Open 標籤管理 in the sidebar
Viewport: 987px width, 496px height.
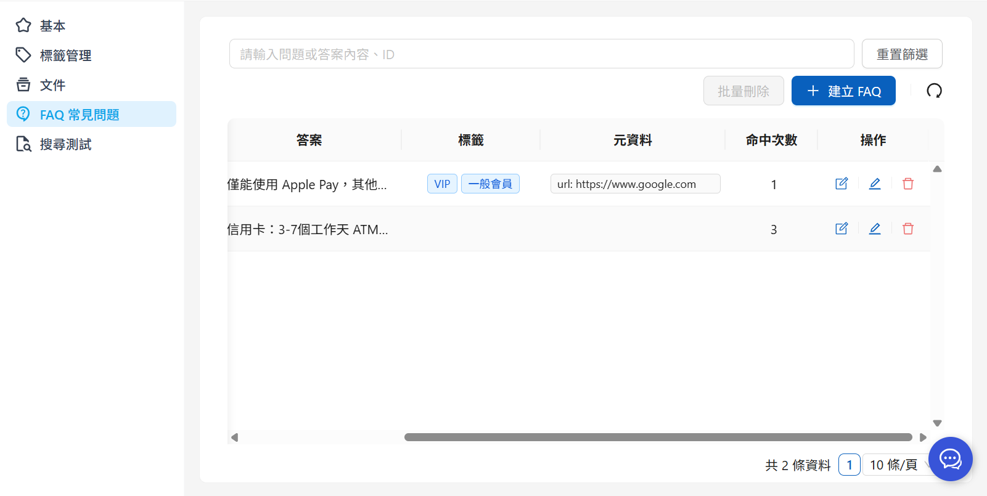[x=65, y=55]
